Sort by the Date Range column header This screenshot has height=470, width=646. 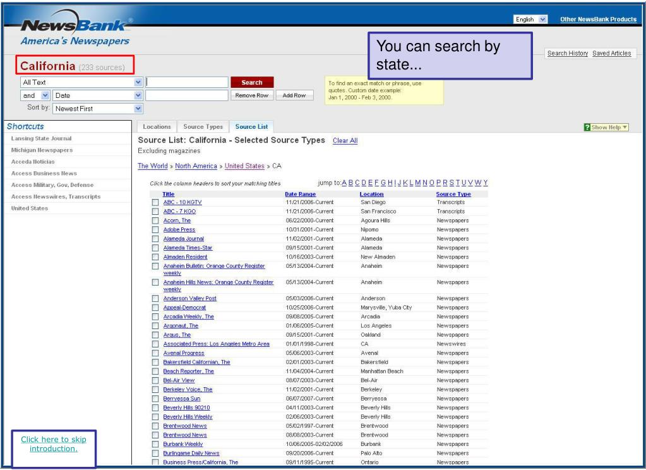coord(301,194)
